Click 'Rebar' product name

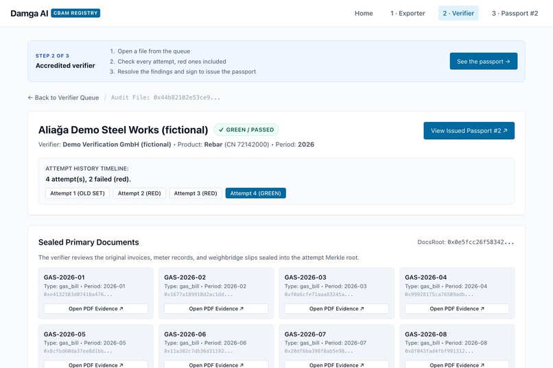213,145
